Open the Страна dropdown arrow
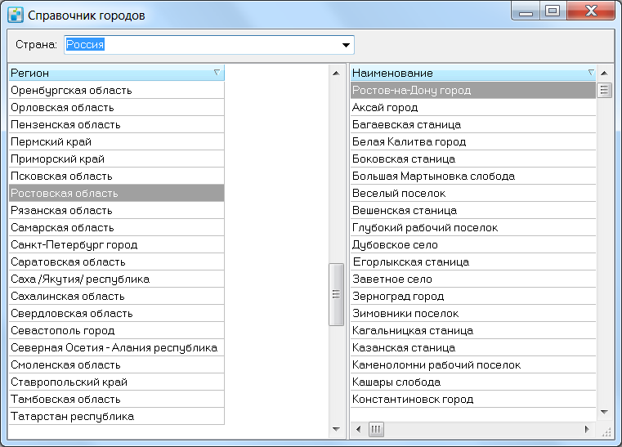Image resolution: width=622 pixels, height=447 pixels. 346,45
